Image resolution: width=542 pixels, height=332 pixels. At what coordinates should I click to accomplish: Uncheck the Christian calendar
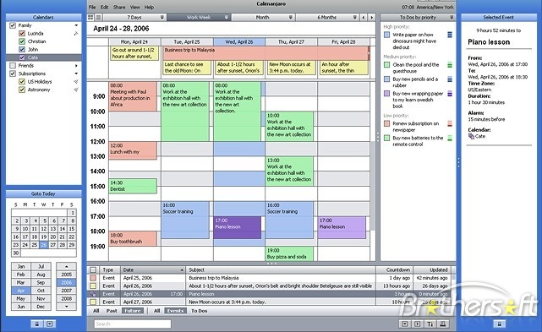click(22, 41)
